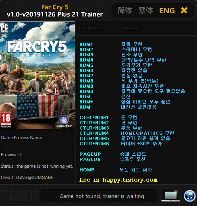Close the trainer with the yellow X
The image size is (197, 206).
(184, 10)
